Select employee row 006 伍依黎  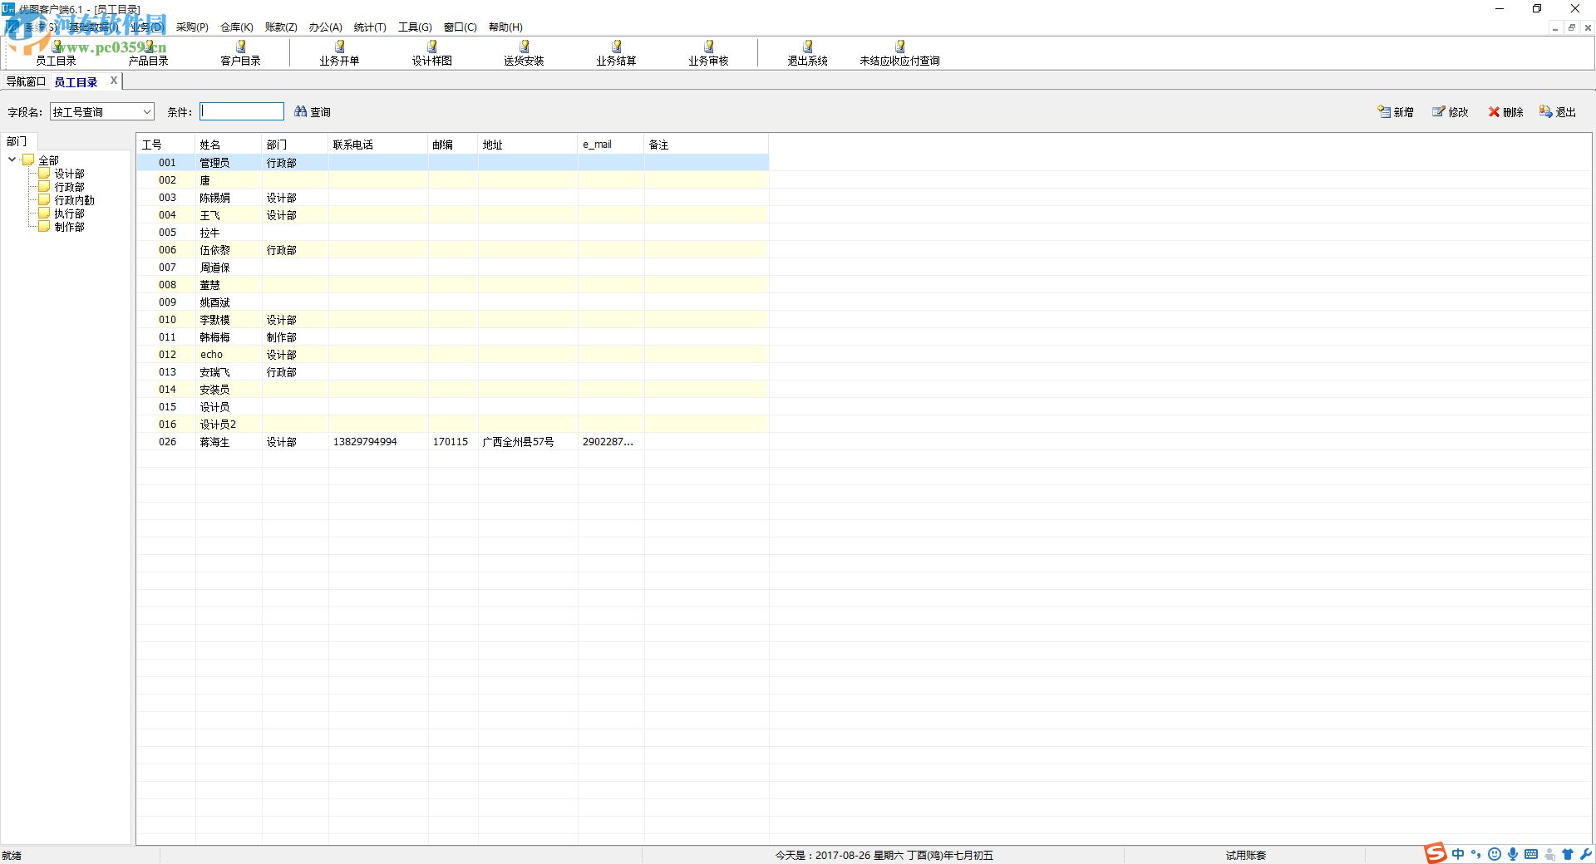tap(453, 250)
